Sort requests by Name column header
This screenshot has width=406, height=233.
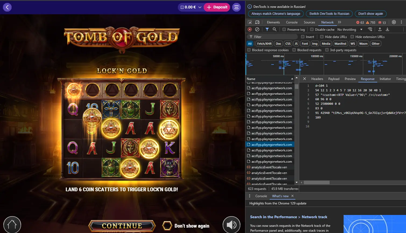point(270,79)
